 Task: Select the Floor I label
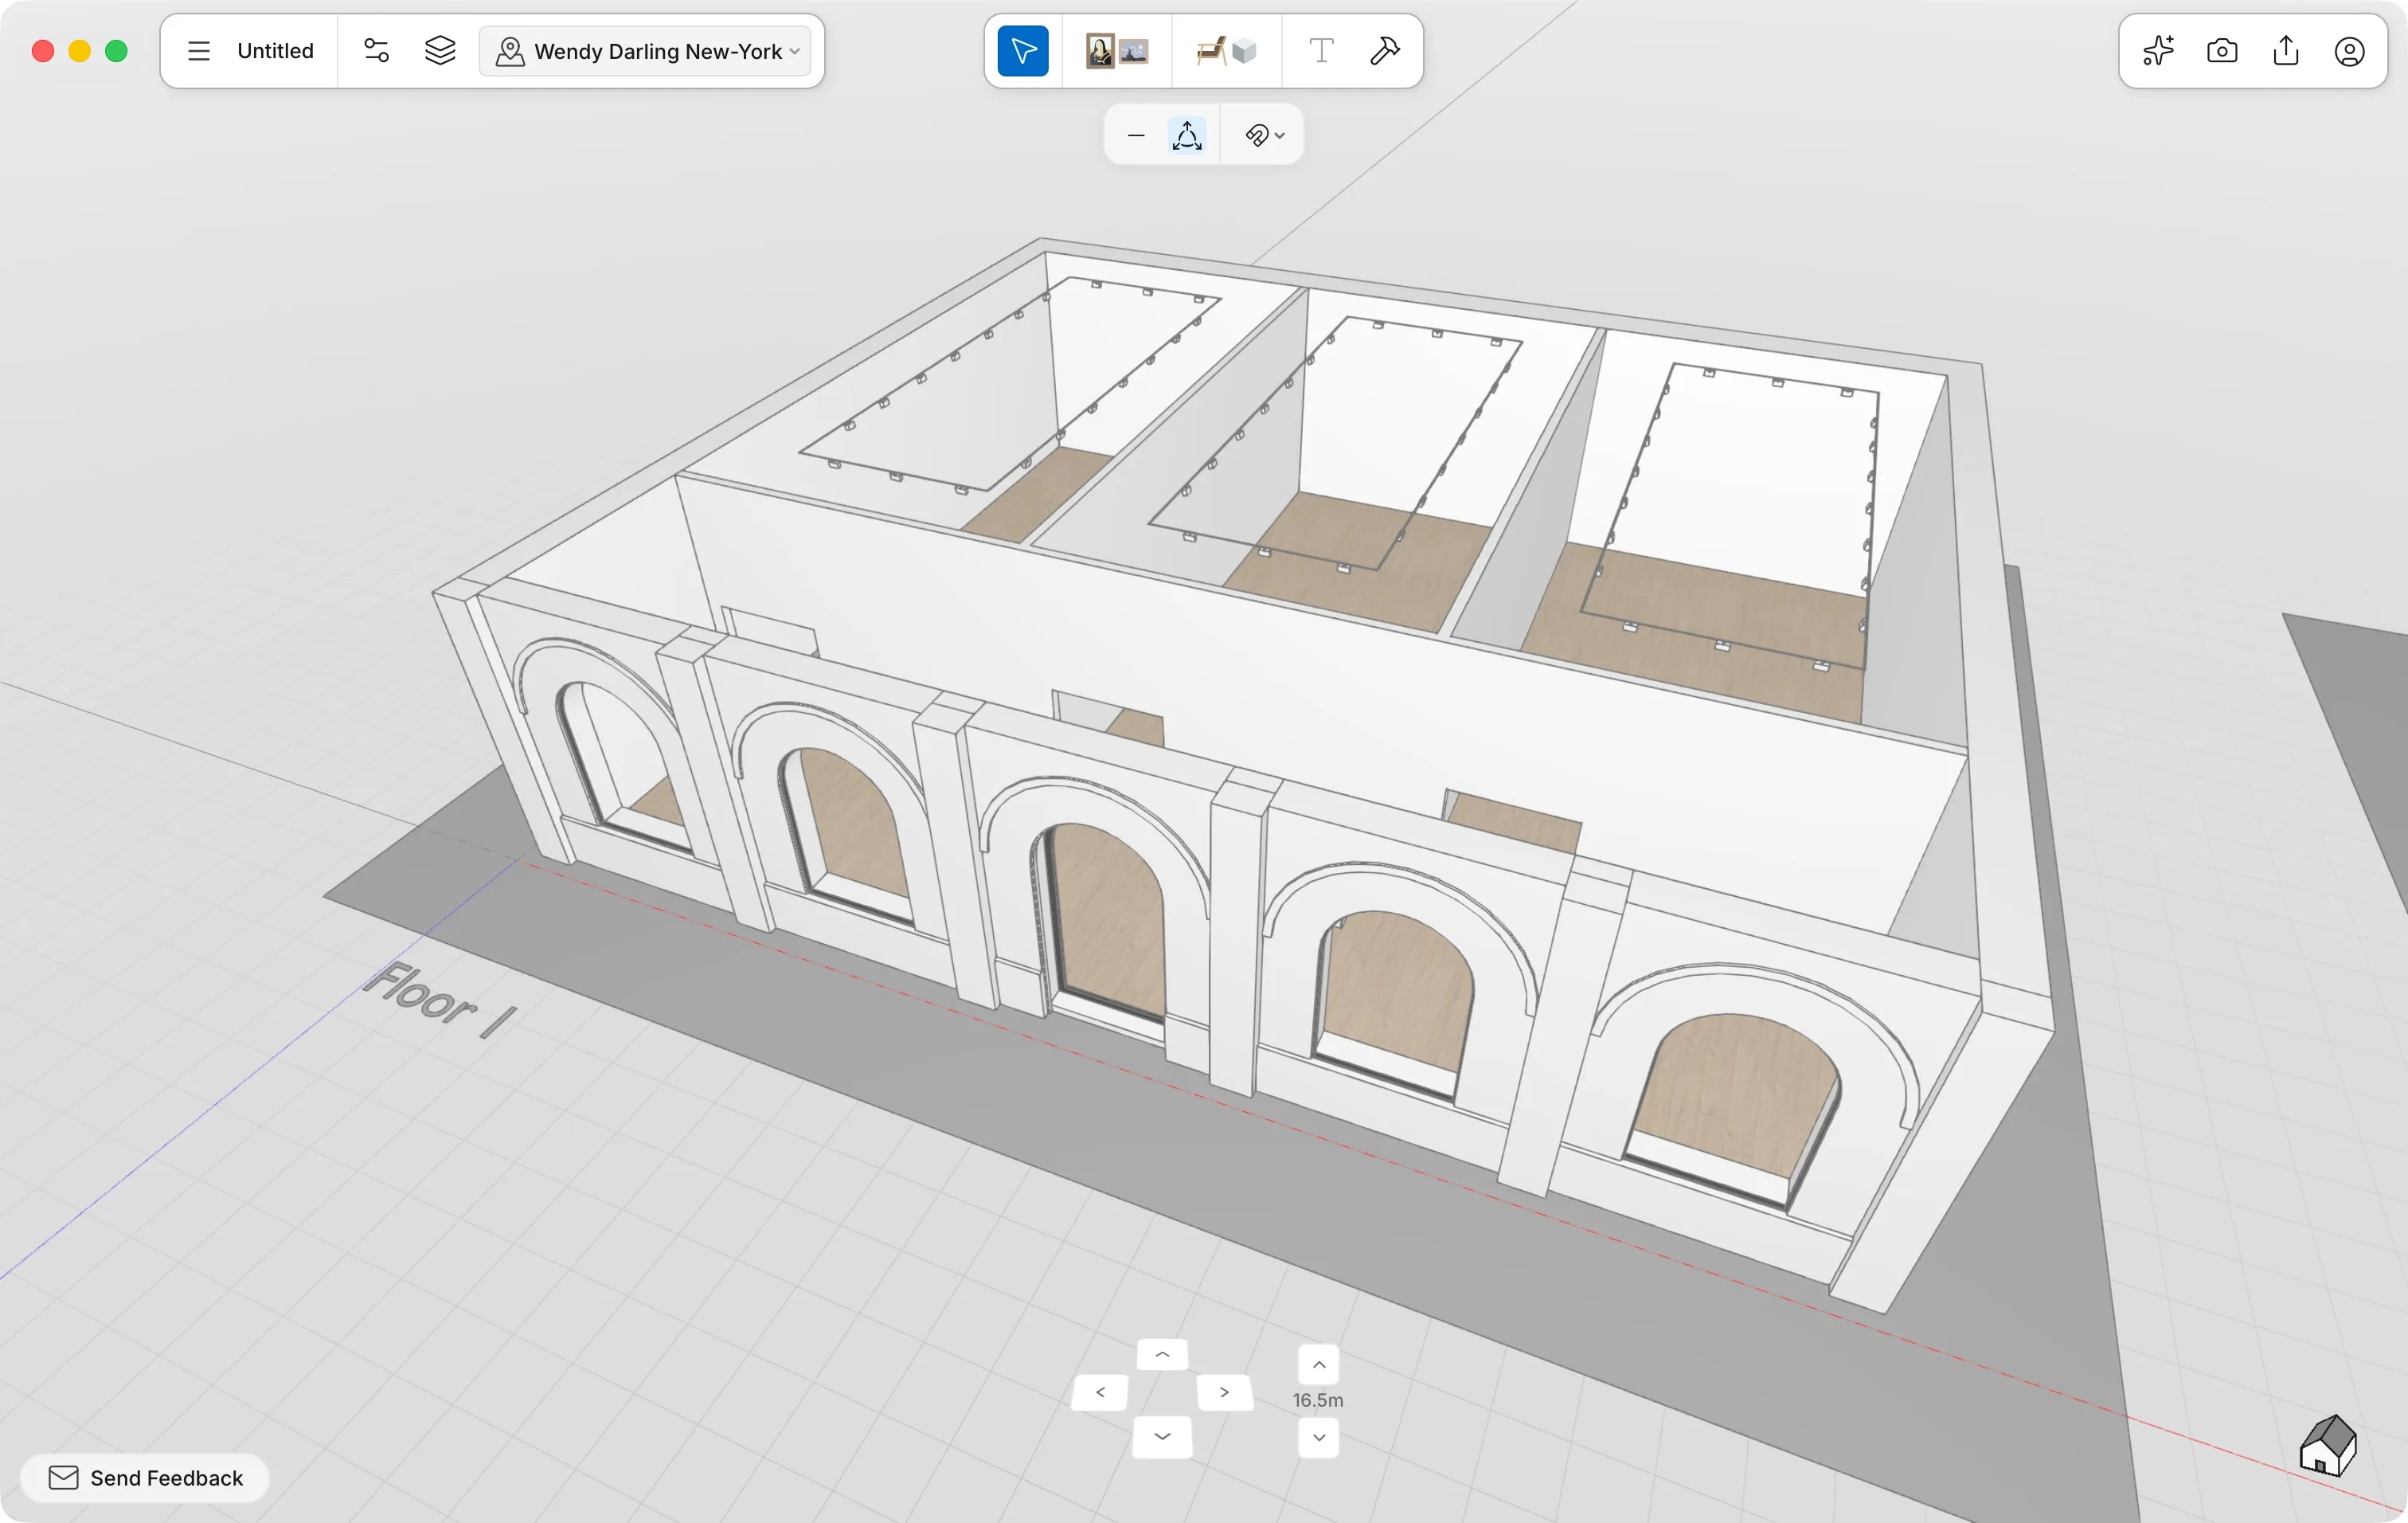tap(440, 998)
